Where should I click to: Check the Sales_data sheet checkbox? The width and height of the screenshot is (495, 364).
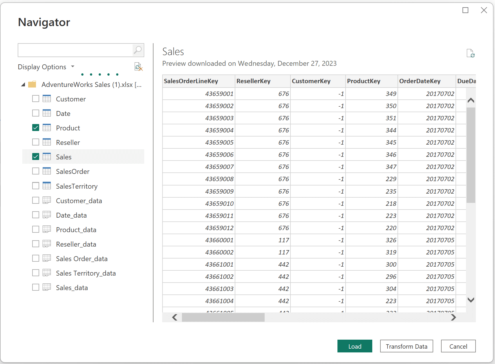coord(36,287)
